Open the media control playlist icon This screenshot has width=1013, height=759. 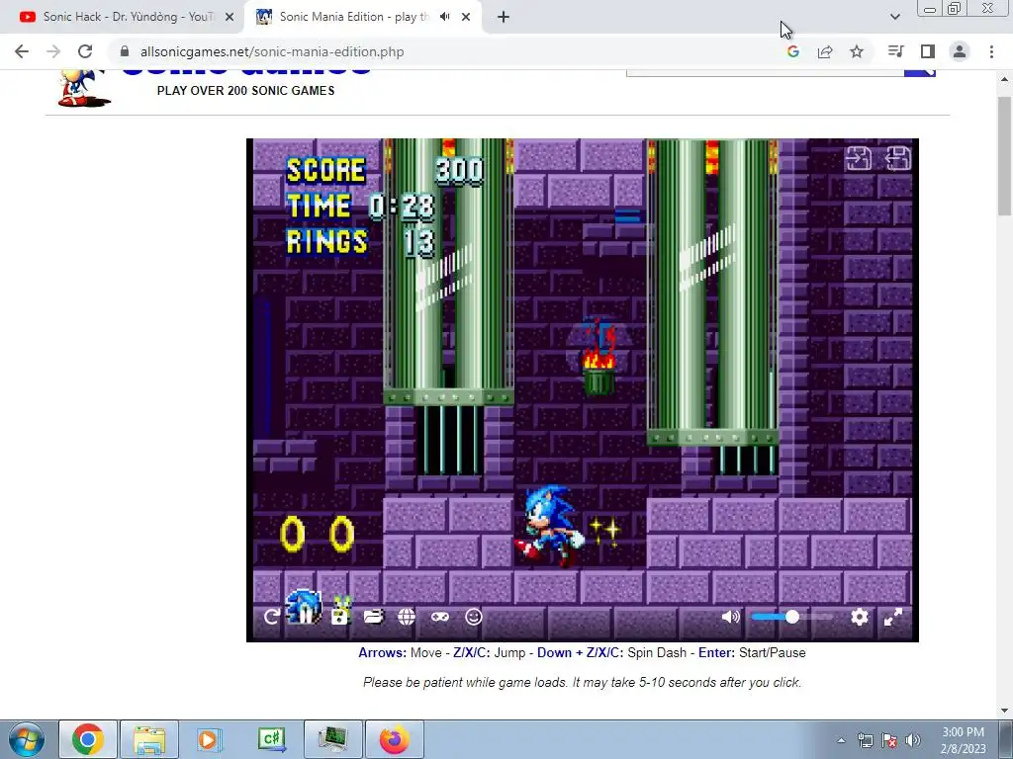[x=895, y=51]
